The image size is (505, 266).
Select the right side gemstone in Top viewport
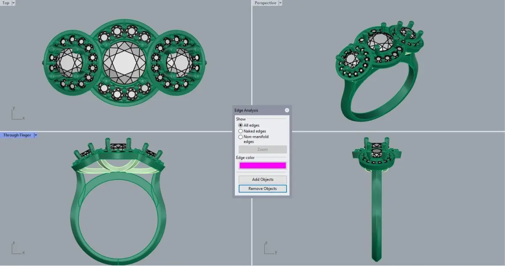[180, 63]
